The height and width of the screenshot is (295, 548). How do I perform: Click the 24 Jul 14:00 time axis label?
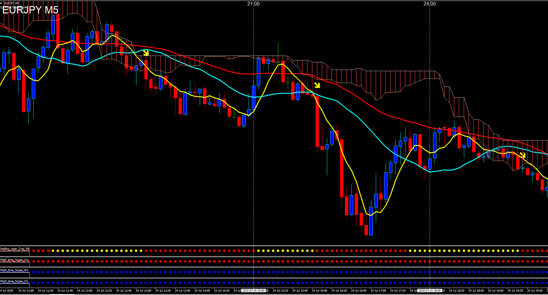202,291
